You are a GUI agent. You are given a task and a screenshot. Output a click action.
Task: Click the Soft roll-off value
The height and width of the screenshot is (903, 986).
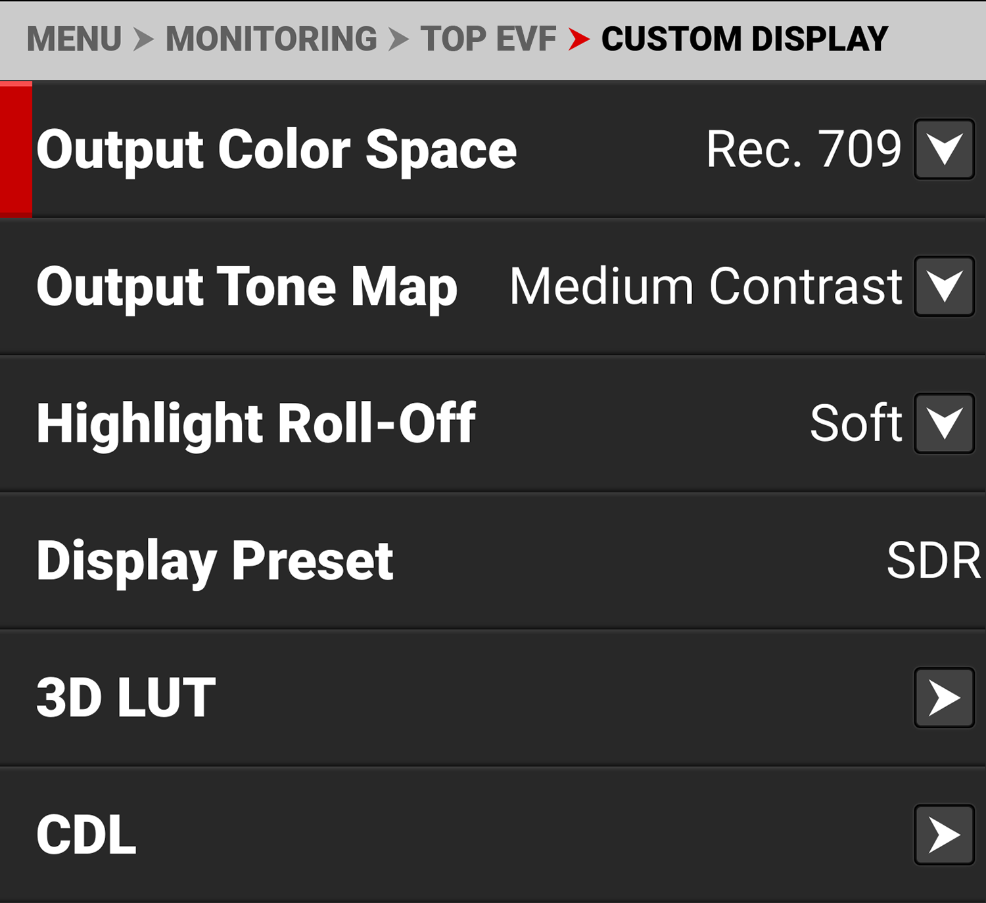click(x=856, y=423)
